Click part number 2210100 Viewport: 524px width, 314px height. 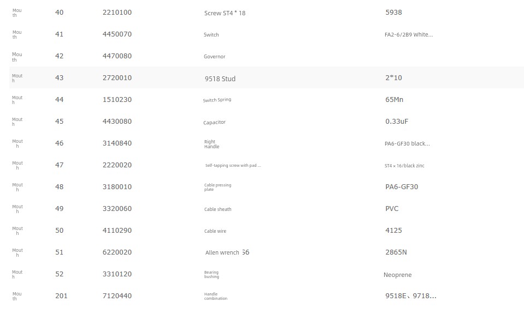click(x=117, y=13)
